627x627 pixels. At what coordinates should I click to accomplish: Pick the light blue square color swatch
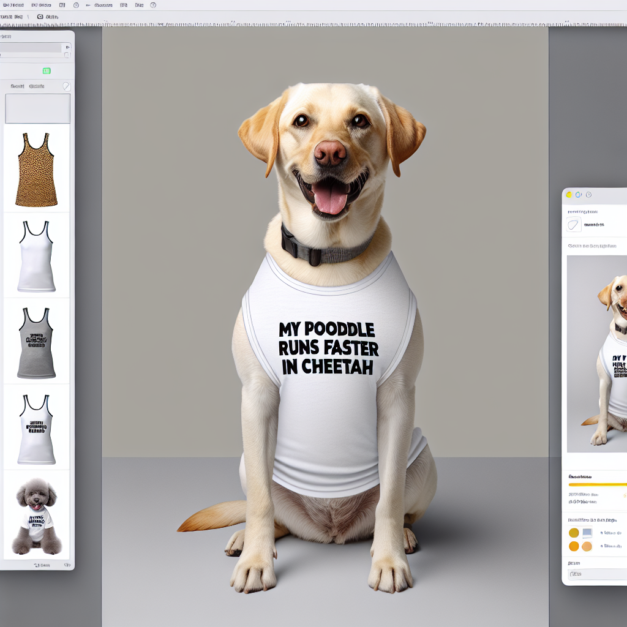[587, 533]
